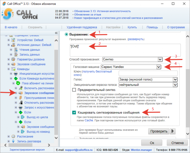Click the Источник данных database icon
This screenshot has height=153, width=190.
point(13,45)
